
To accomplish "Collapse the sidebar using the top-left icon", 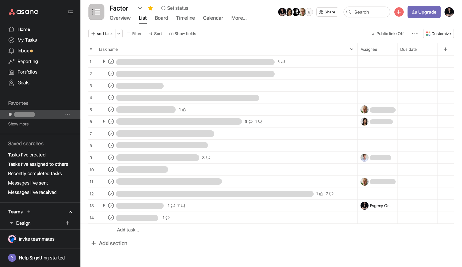I will (70, 12).
